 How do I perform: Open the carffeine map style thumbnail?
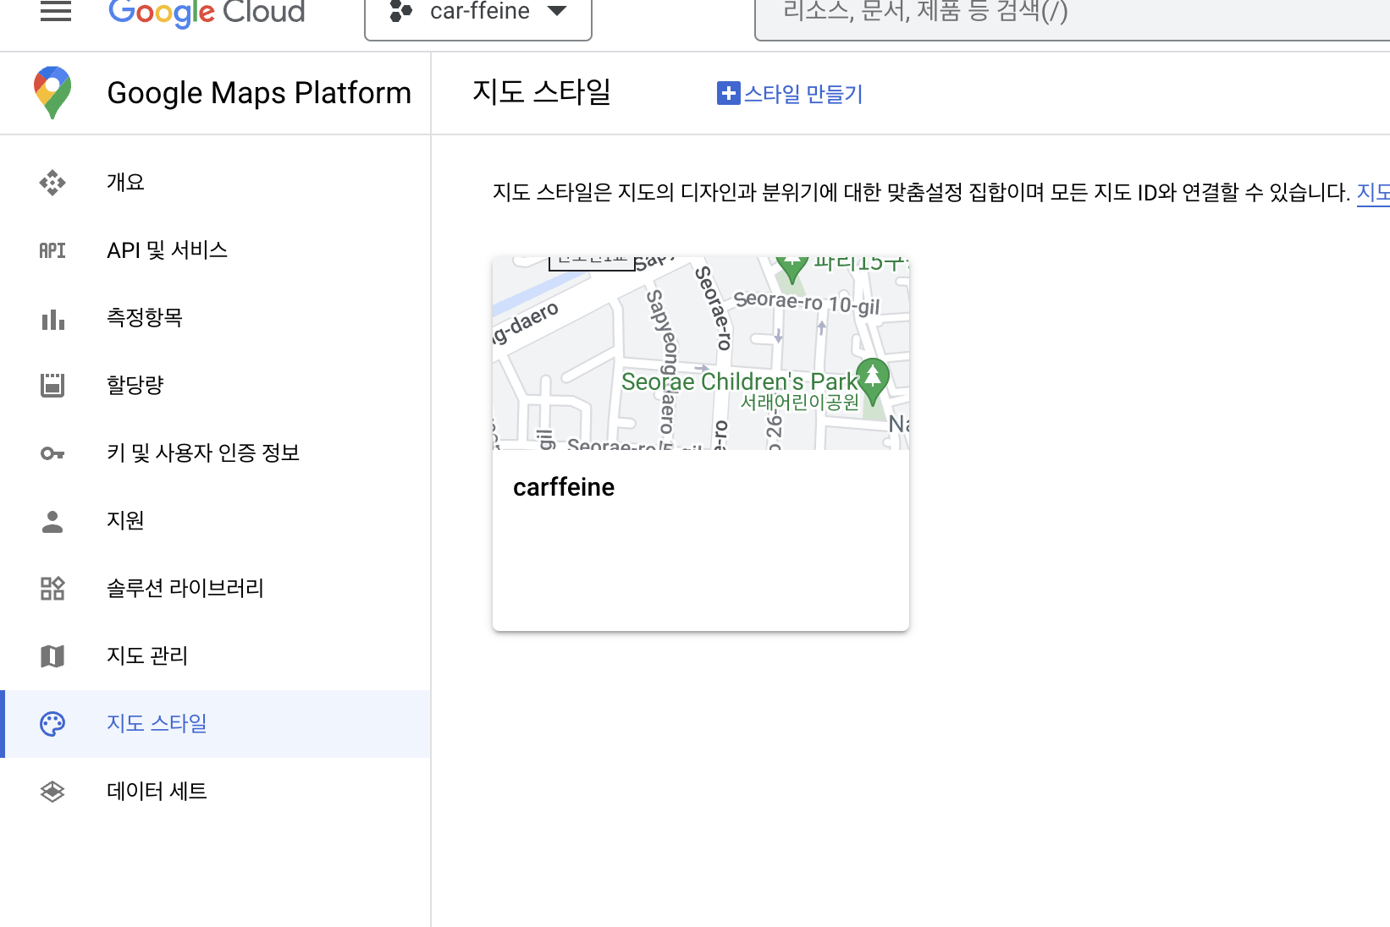click(x=701, y=353)
